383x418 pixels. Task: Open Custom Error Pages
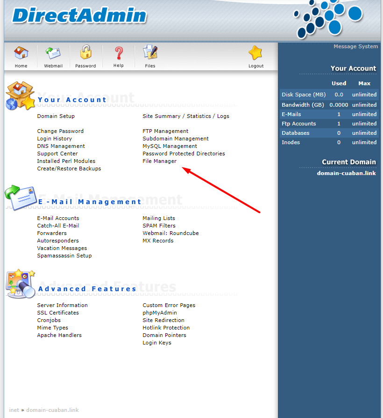[x=169, y=305]
